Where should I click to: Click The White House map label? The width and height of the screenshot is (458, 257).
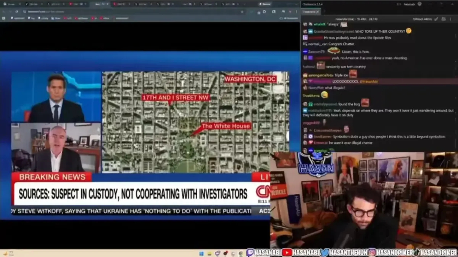point(226,126)
